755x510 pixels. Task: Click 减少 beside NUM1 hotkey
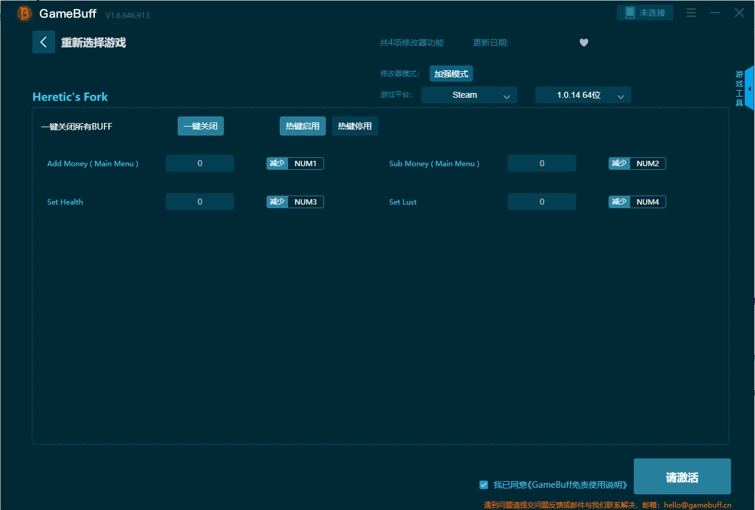pos(277,163)
